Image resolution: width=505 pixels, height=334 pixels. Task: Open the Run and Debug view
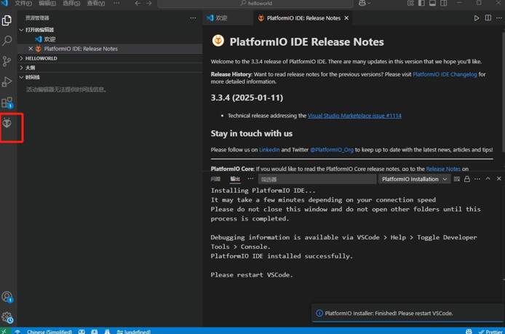click(7, 82)
